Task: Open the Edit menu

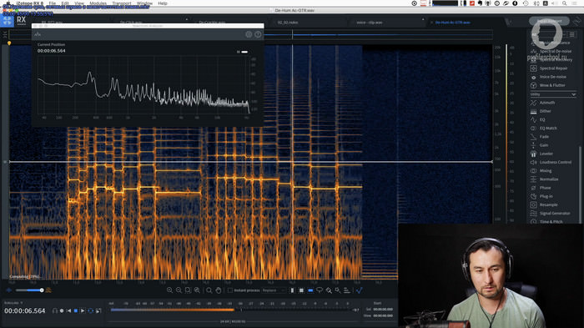Action: (x=65, y=3)
